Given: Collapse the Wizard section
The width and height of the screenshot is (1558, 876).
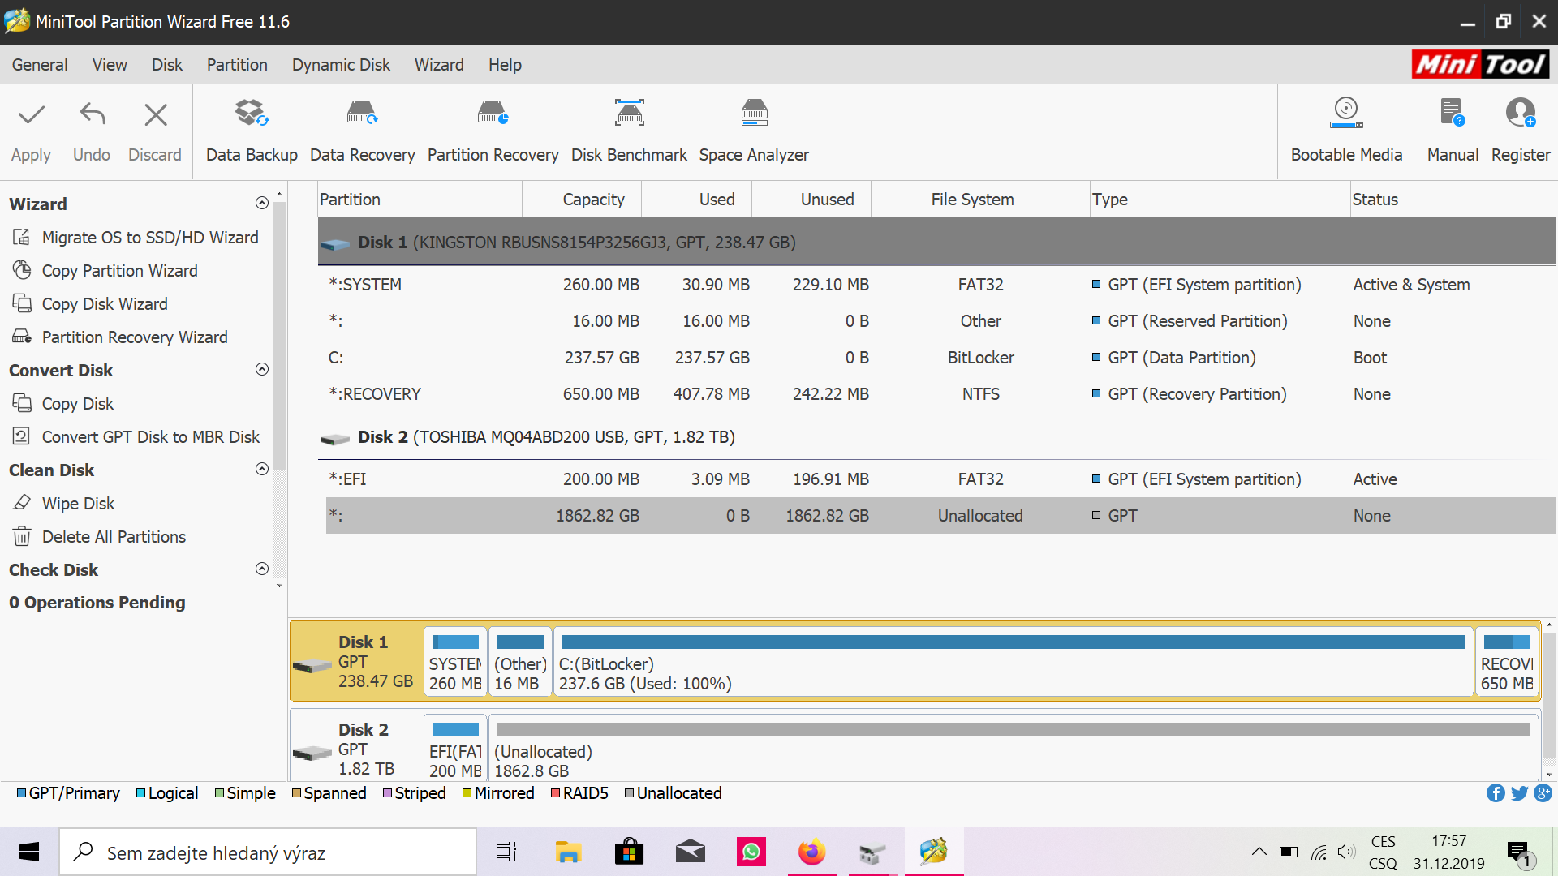Looking at the screenshot, I should click(262, 204).
